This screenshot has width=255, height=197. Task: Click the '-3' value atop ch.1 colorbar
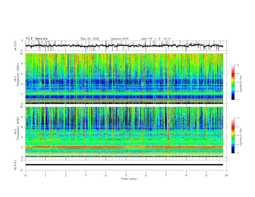pyautogui.click(x=237, y=65)
